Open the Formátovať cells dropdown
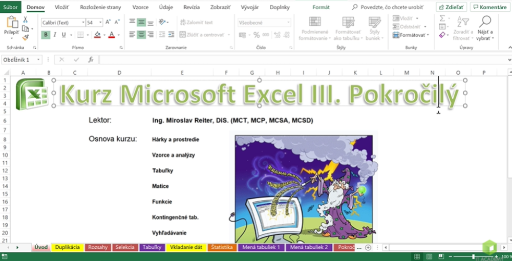This screenshot has height=261, width=512. [x=411, y=35]
